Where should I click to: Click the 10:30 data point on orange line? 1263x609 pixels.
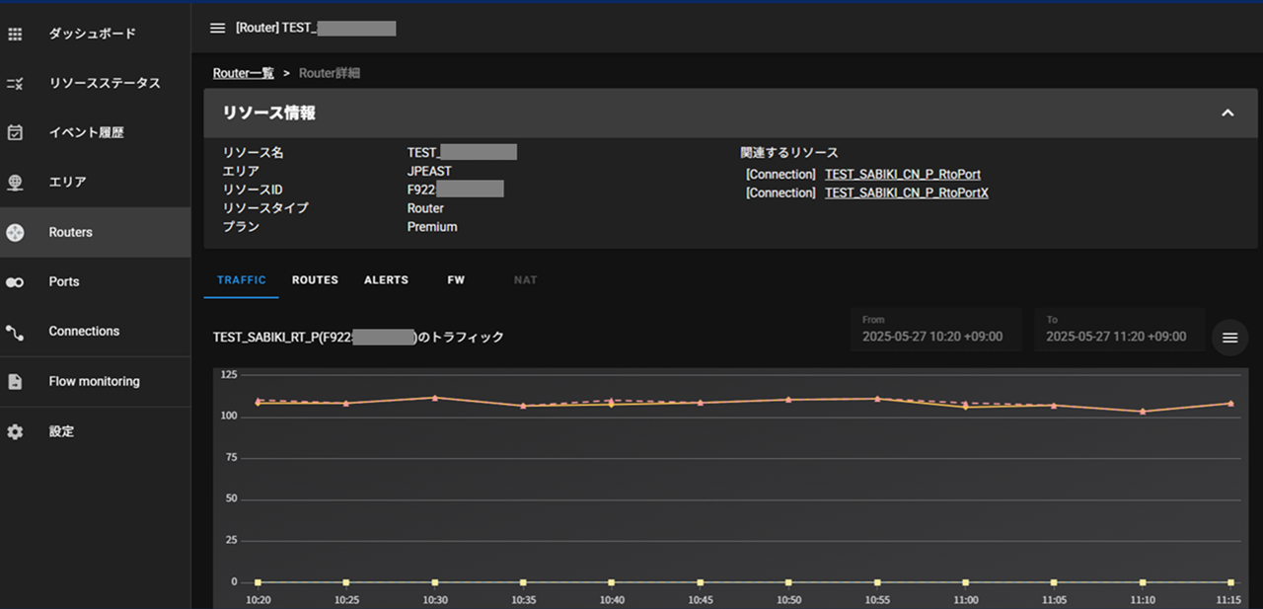tap(435, 398)
